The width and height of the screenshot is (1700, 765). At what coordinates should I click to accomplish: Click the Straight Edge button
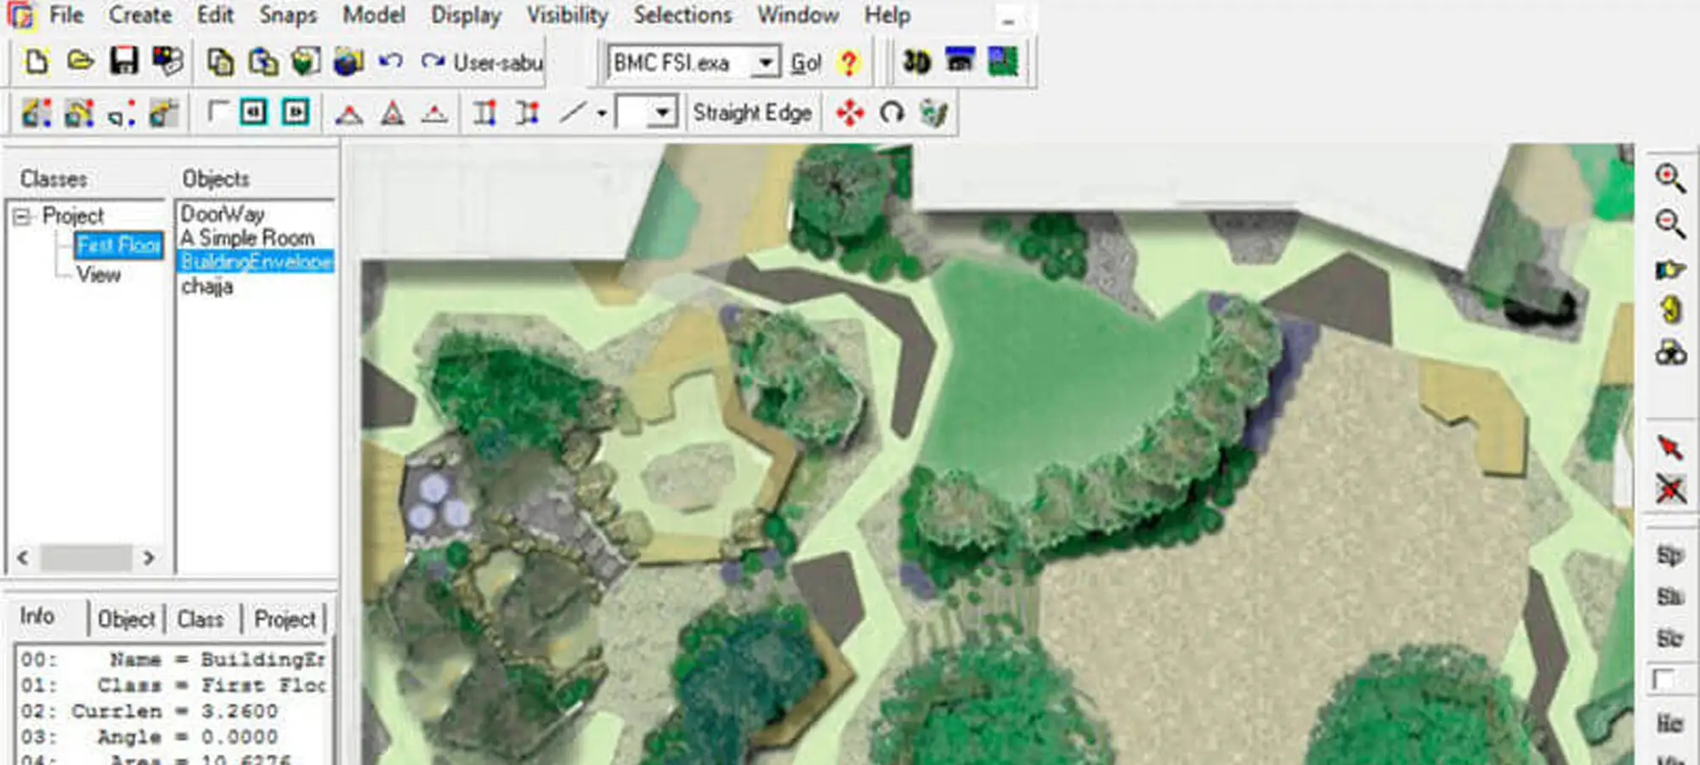[x=752, y=112]
